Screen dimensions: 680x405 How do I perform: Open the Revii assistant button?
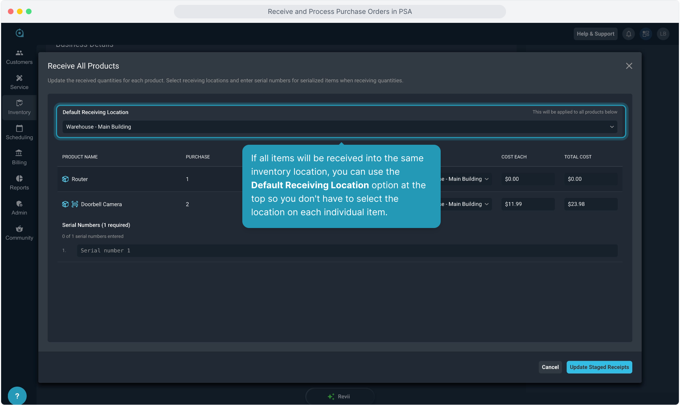pyautogui.click(x=340, y=396)
